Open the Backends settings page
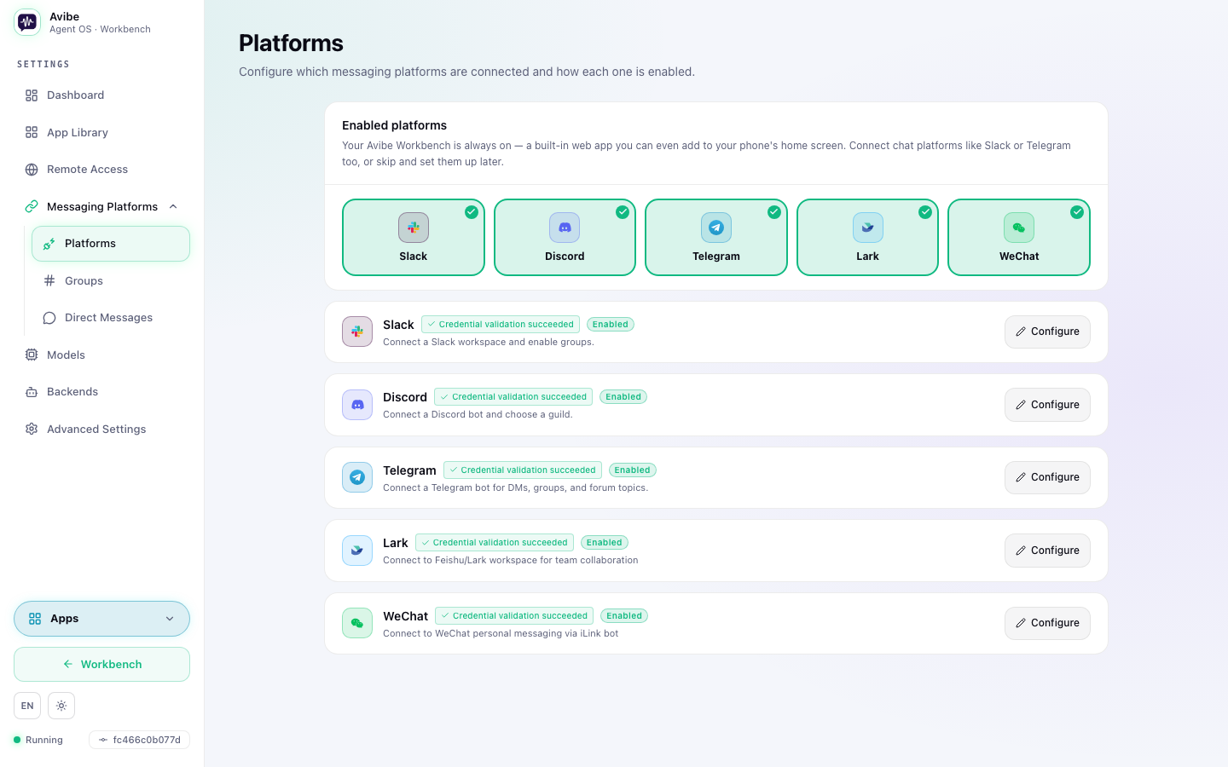Screen dimensions: 1228x767 tap(102, 392)
